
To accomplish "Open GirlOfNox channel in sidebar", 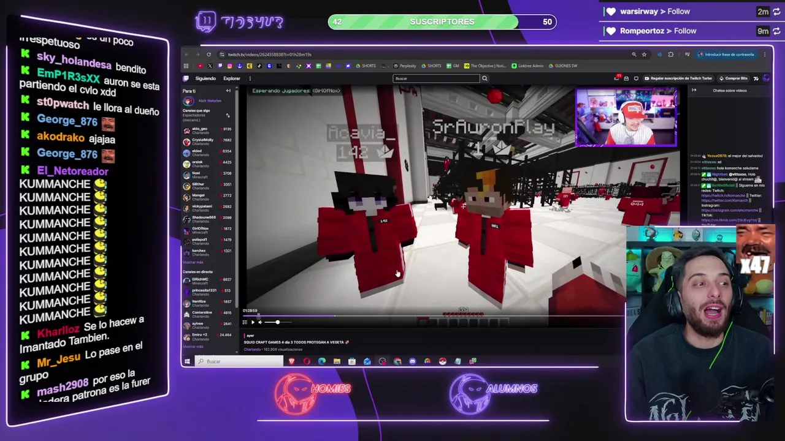I will [207, 230].
